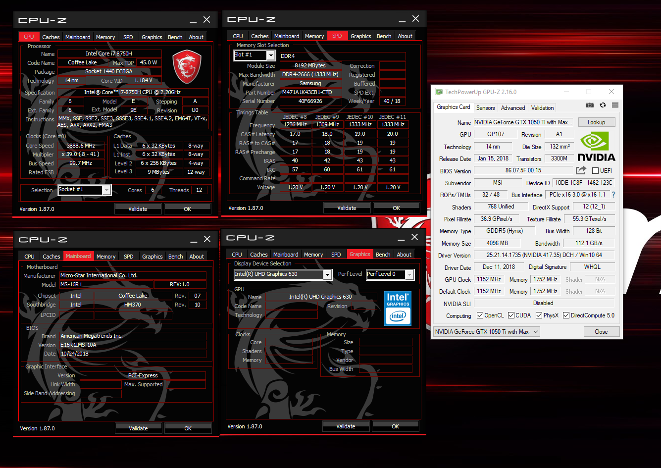This screenshot has width=661, height=468.
Task: Toggle the OpenCL checkbox
Action: [x=480, y=315]
